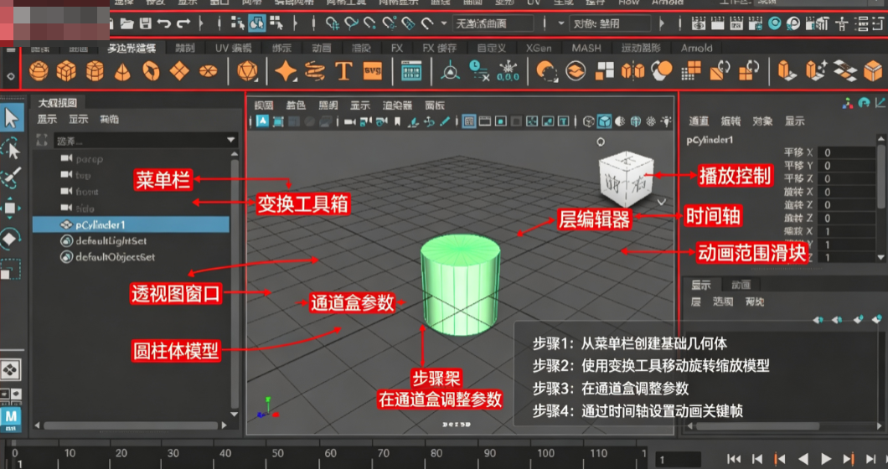This screenshot has height=469, width=888.
Task: Click the boolean spheres shelf icon
Action: click(x=662, y=71)
